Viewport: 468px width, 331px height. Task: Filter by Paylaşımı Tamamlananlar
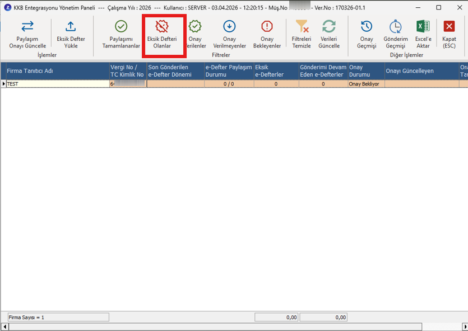[121, 34]
